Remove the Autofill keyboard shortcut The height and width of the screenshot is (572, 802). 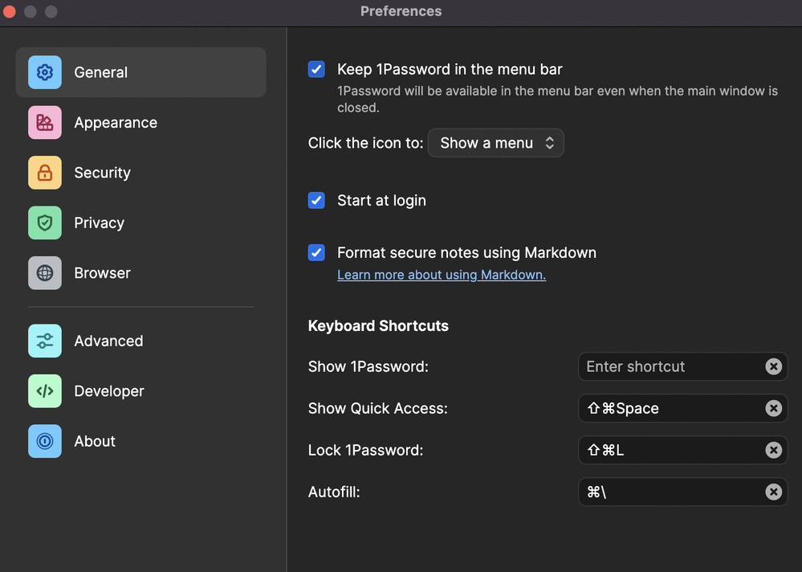[x=773, y=492]
